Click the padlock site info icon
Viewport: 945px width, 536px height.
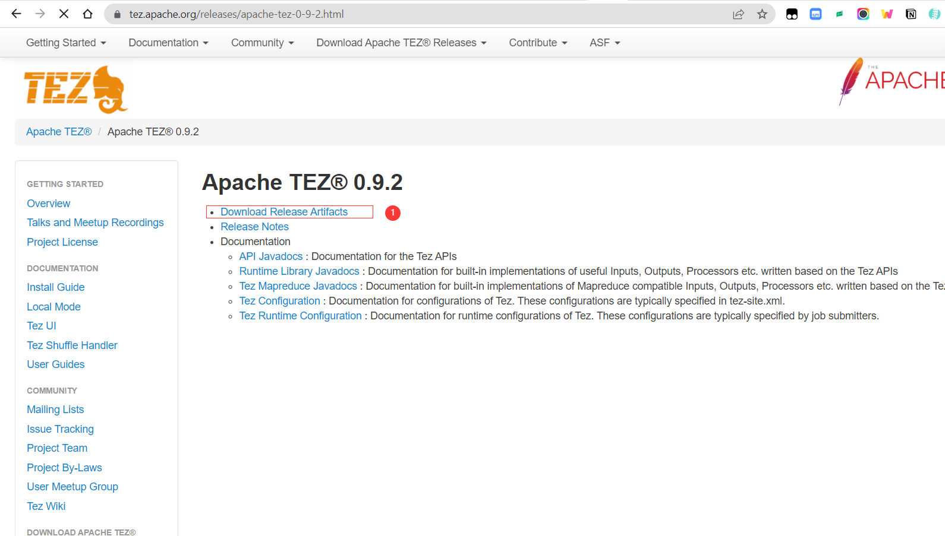pos(117,14)
